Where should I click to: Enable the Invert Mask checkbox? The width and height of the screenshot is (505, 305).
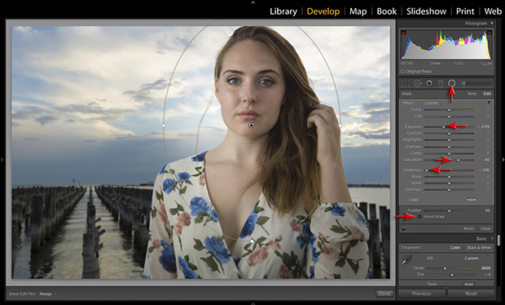point(419,217)
